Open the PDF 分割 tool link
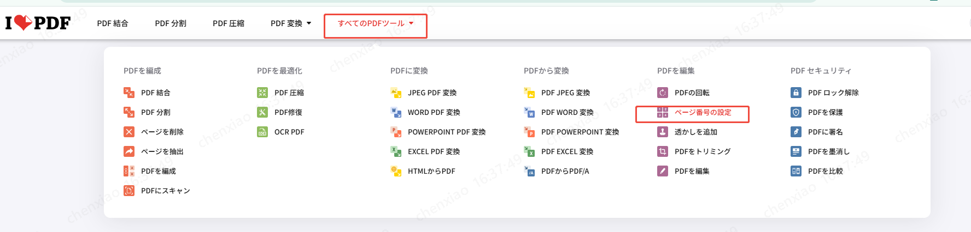971x232 pixels. click(156, 112)
